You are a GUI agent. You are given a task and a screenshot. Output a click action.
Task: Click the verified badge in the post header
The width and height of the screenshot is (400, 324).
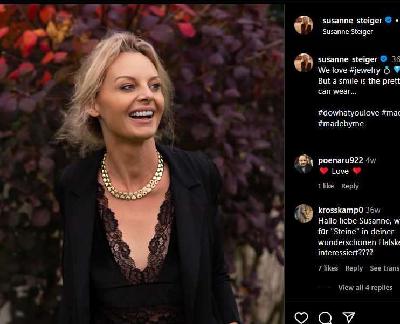click(388, 21)
